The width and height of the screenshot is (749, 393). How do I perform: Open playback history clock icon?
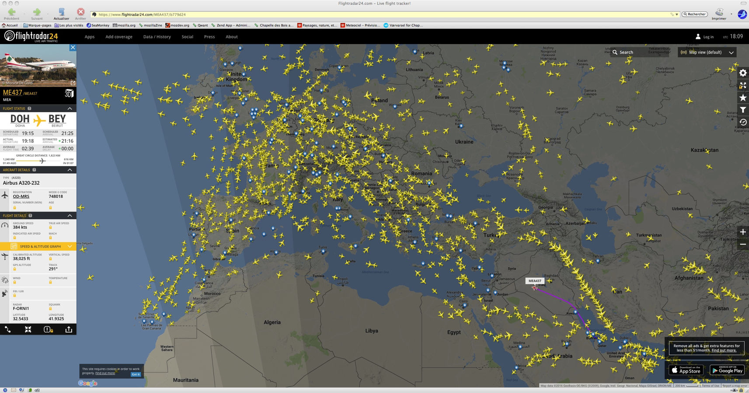click(x=743, y=122)
